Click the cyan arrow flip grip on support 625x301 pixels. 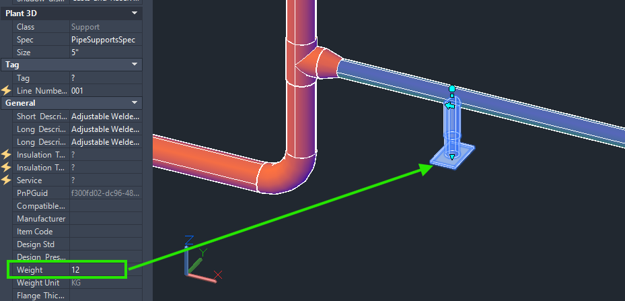click(x=450, y=106)
